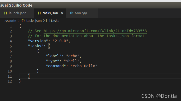Viewport: 181px width, 101px height.
Task: Switch to the launch.json tab
Action: 17,13
